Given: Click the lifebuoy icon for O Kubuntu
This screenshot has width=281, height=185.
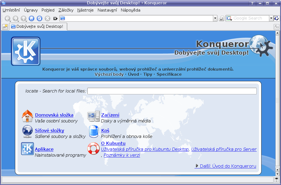Looking at the screenshot, I should point(93,148).
